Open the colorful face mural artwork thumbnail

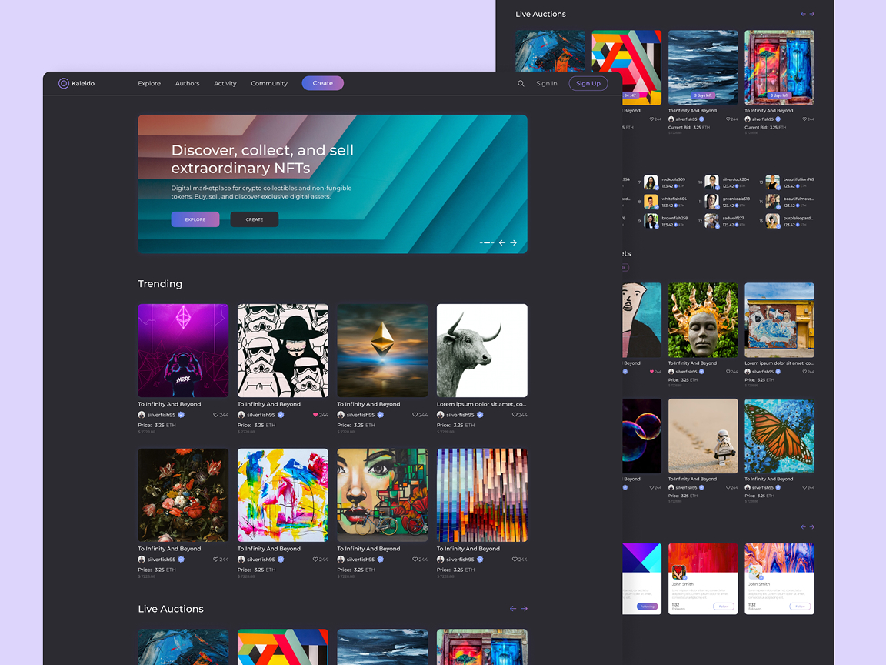(382, 495)
